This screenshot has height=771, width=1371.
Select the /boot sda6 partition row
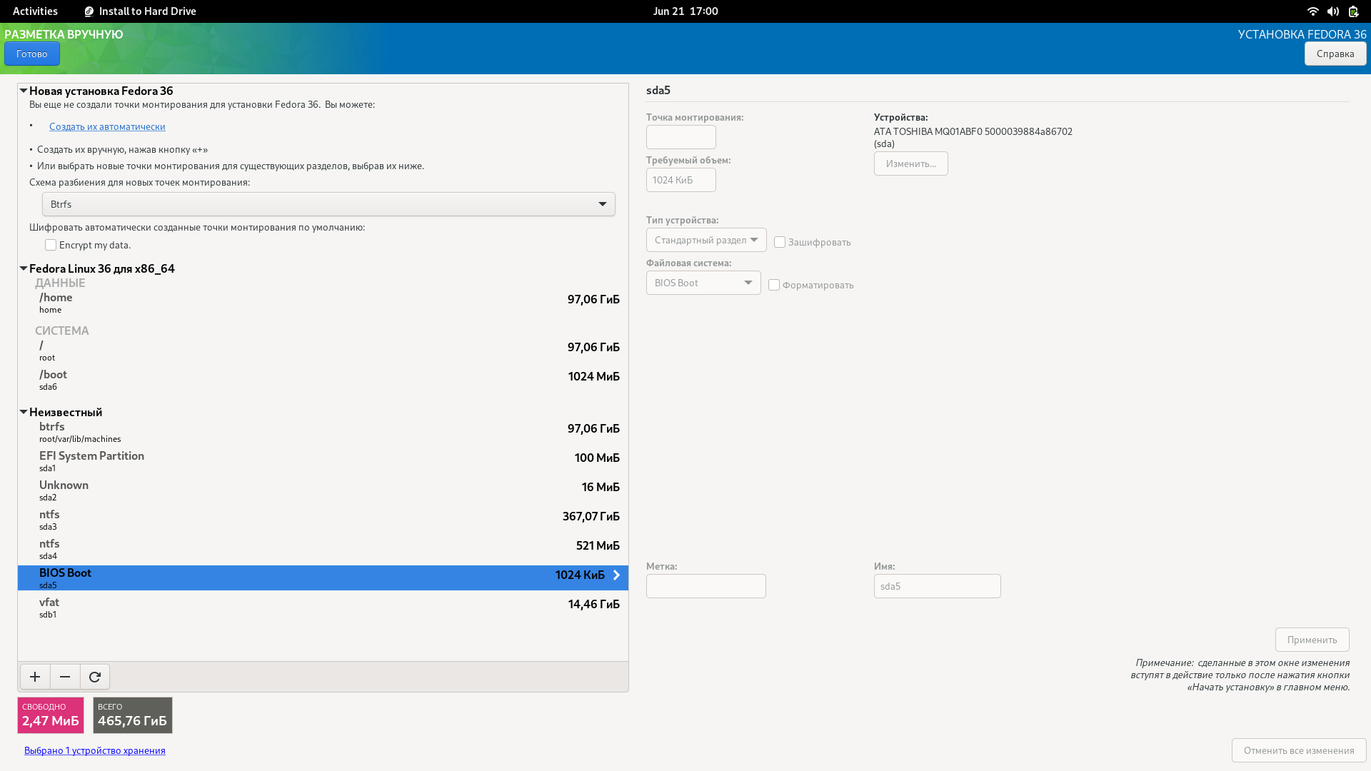pos(323,380)
